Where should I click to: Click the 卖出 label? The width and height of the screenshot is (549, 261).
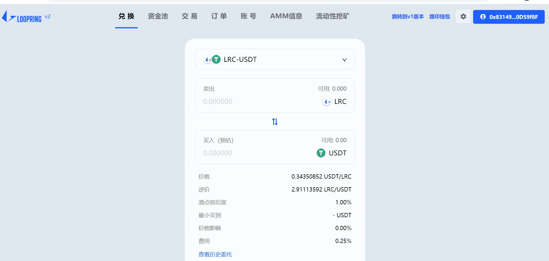209,89
